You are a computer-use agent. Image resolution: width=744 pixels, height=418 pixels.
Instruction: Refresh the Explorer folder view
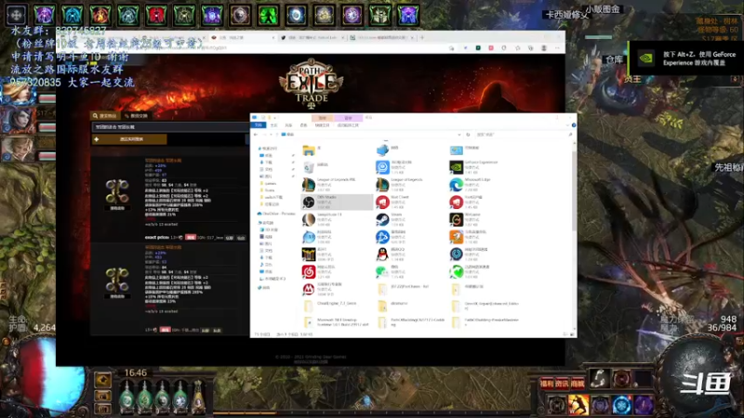(468, 135)
